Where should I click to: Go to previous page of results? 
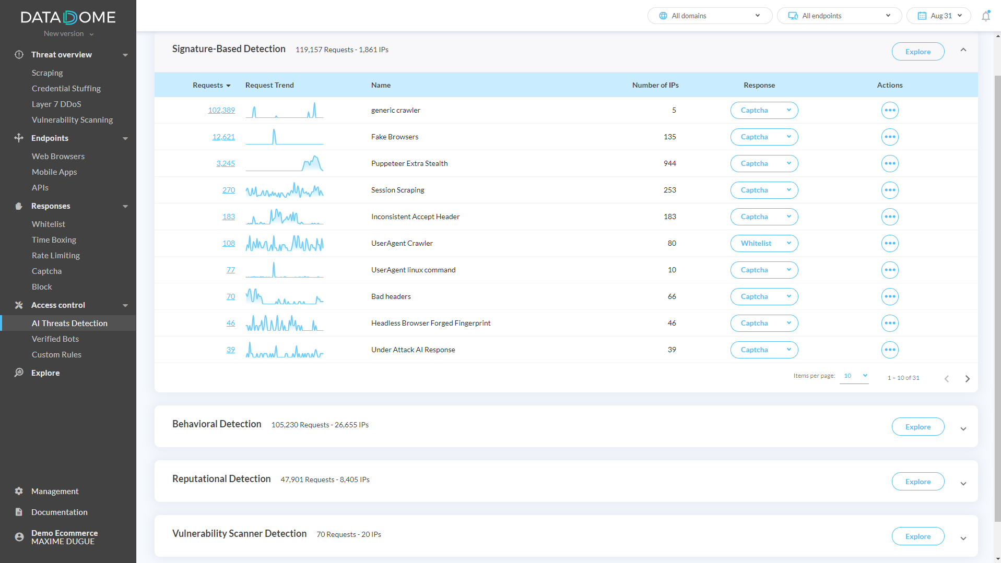[x=946, y=378]
